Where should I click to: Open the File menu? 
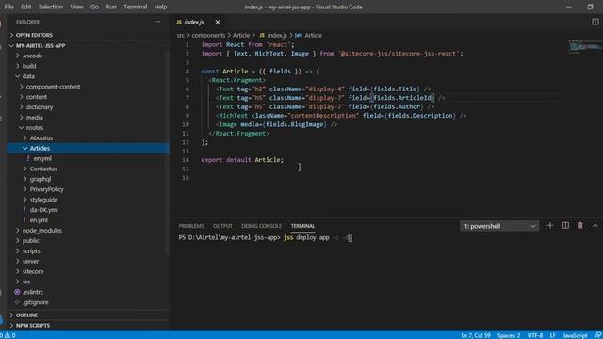click(8, 7)
